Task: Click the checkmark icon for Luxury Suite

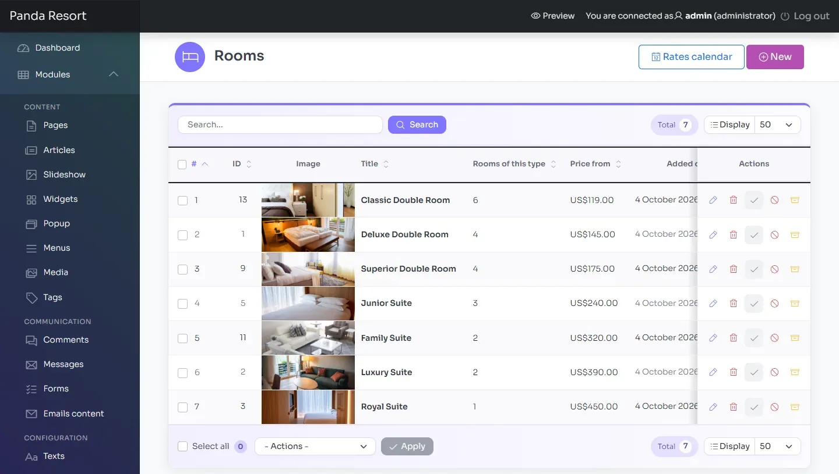Action: pyautogui.click(x=754, y=372)
